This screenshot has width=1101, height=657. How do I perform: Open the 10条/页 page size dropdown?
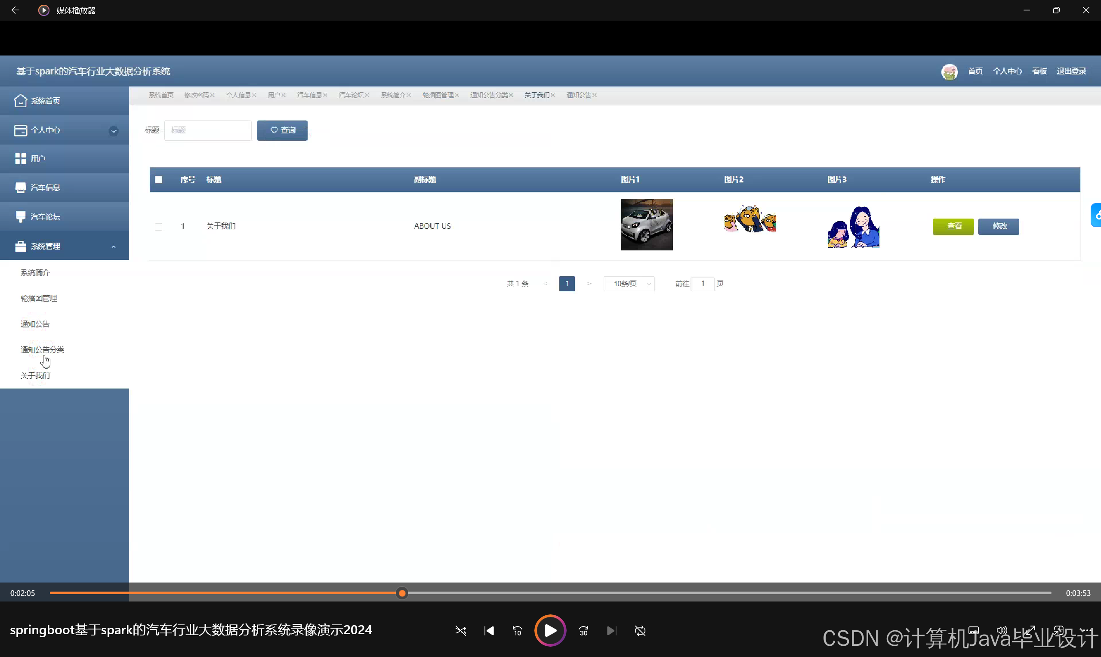[629, 284]
